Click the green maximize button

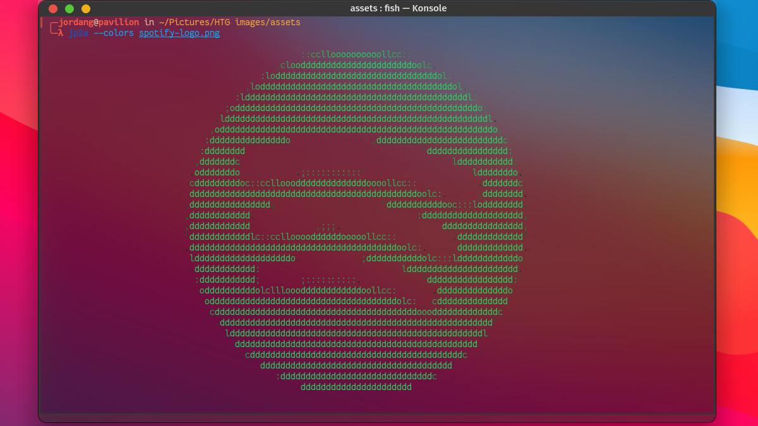click(69, 9)
